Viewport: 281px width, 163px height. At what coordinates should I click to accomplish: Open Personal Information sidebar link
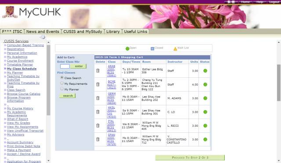tap(22, 53)
